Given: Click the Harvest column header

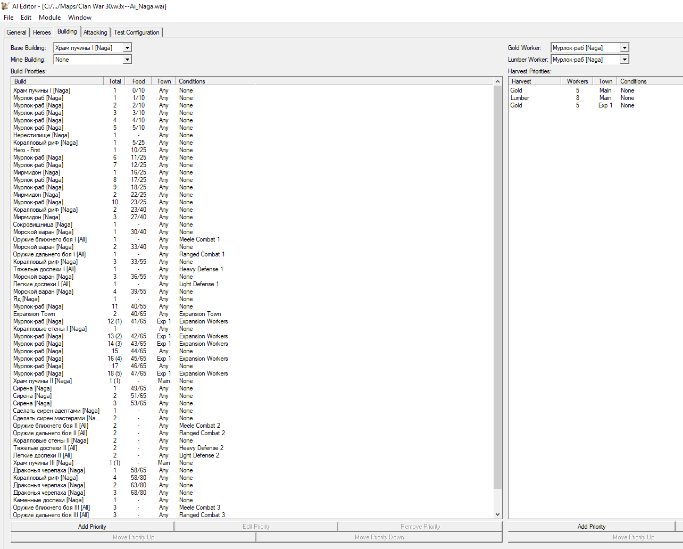Looking at the screenshot, I should [535, 81].
